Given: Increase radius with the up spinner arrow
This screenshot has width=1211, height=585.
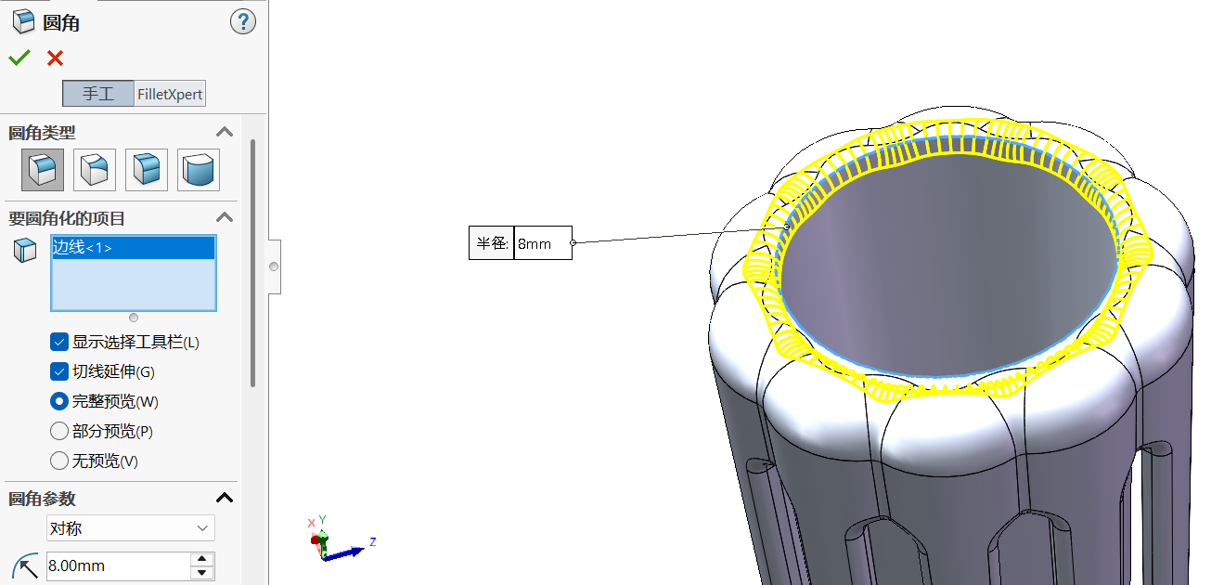Looking at the screenshot, I should [202, 559].
